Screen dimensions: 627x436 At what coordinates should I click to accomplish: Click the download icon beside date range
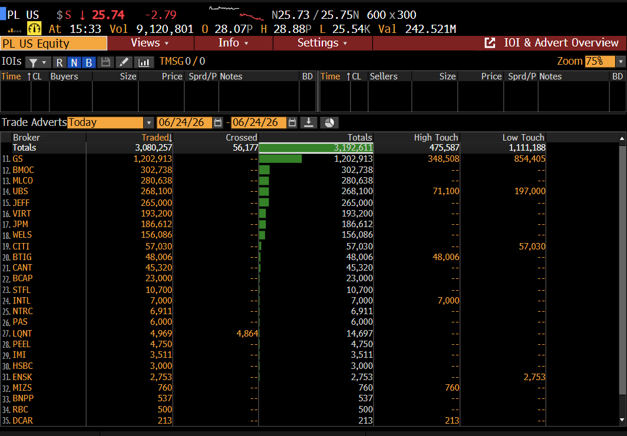click(308, 122)
